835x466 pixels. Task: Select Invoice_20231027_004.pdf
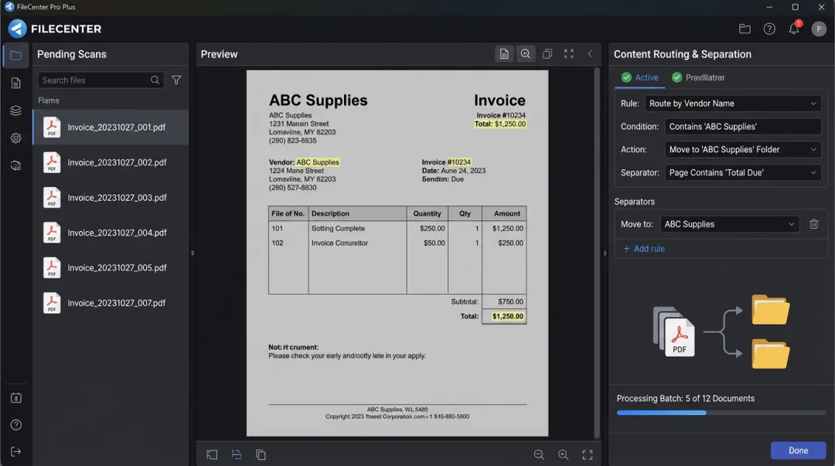[x=111, y=233]
